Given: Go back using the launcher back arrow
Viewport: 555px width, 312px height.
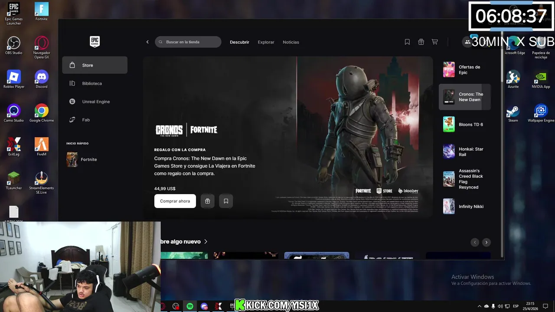Looking at the screenshot, I should pyautogui.click(x=147, y=42).
